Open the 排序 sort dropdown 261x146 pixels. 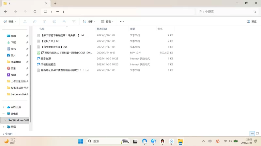pos(89,21)
